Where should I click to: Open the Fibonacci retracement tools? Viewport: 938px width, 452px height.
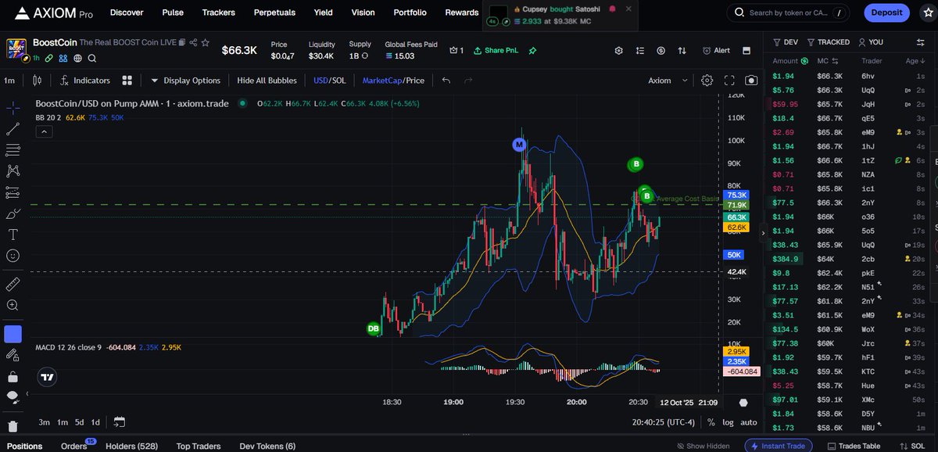click(13, 150)
